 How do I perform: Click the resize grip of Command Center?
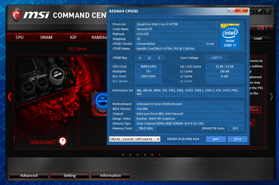click(x=270, y=178)
